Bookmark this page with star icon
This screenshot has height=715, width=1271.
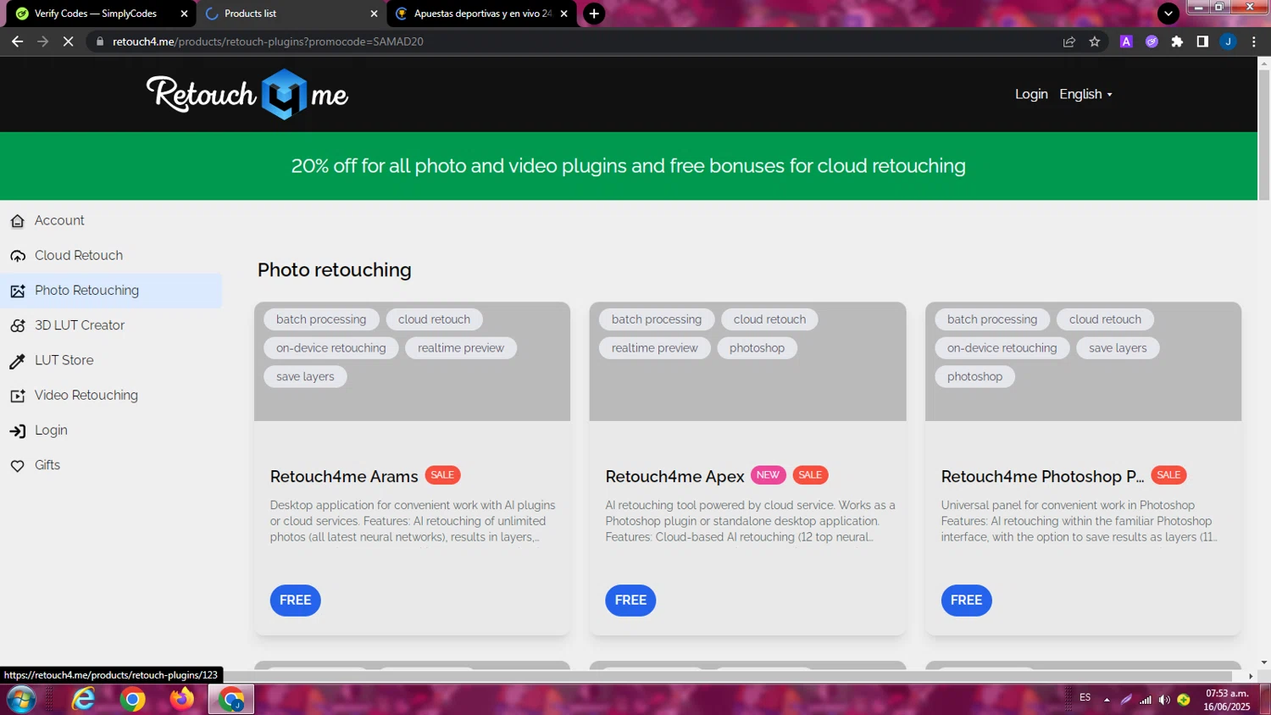click(x=1095, y=41)
